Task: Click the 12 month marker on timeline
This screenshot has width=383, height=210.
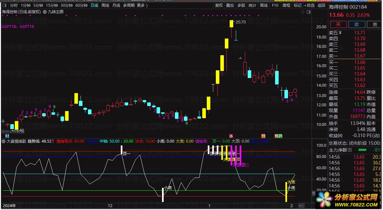Action: [x=110, y=206]
